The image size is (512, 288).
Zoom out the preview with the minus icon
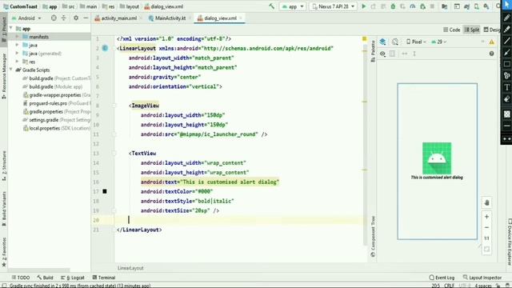pyautogui.click(x=486, y=227)
